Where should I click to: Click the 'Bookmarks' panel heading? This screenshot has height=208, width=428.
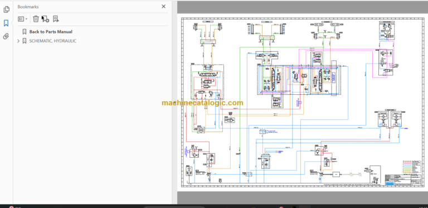[28, 7]
